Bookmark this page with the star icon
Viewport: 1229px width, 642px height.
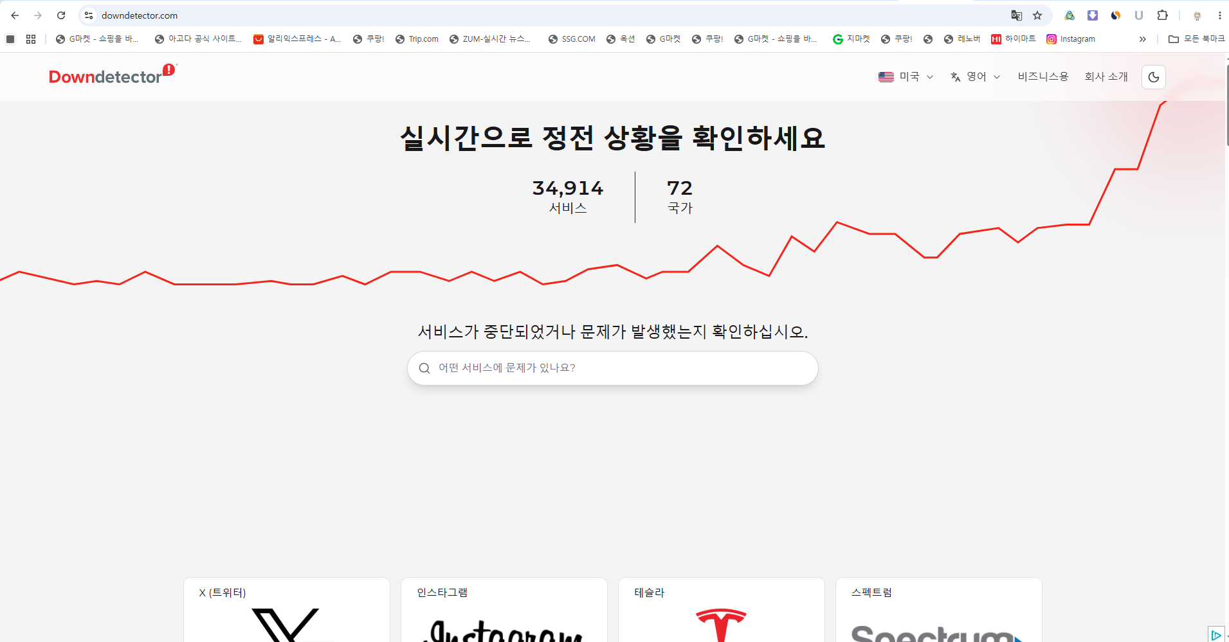click(1037, 15)
